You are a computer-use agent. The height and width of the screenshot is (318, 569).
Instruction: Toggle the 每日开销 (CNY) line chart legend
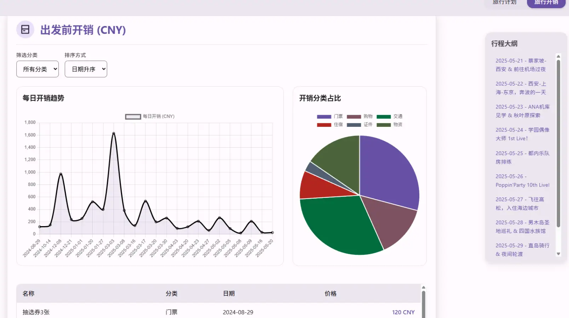coord(150,117)
